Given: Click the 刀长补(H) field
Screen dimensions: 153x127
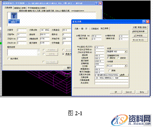Looking at the screenshot, I should [x=22, y=43].
